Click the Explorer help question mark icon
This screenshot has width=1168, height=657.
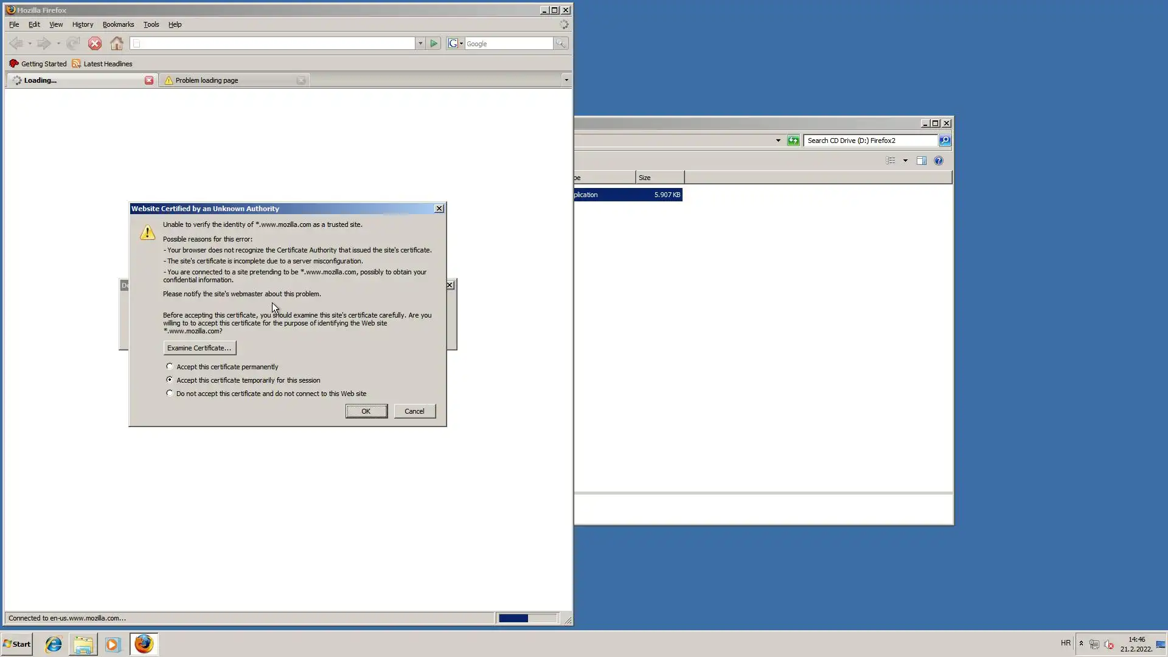[x=938, y=161]
